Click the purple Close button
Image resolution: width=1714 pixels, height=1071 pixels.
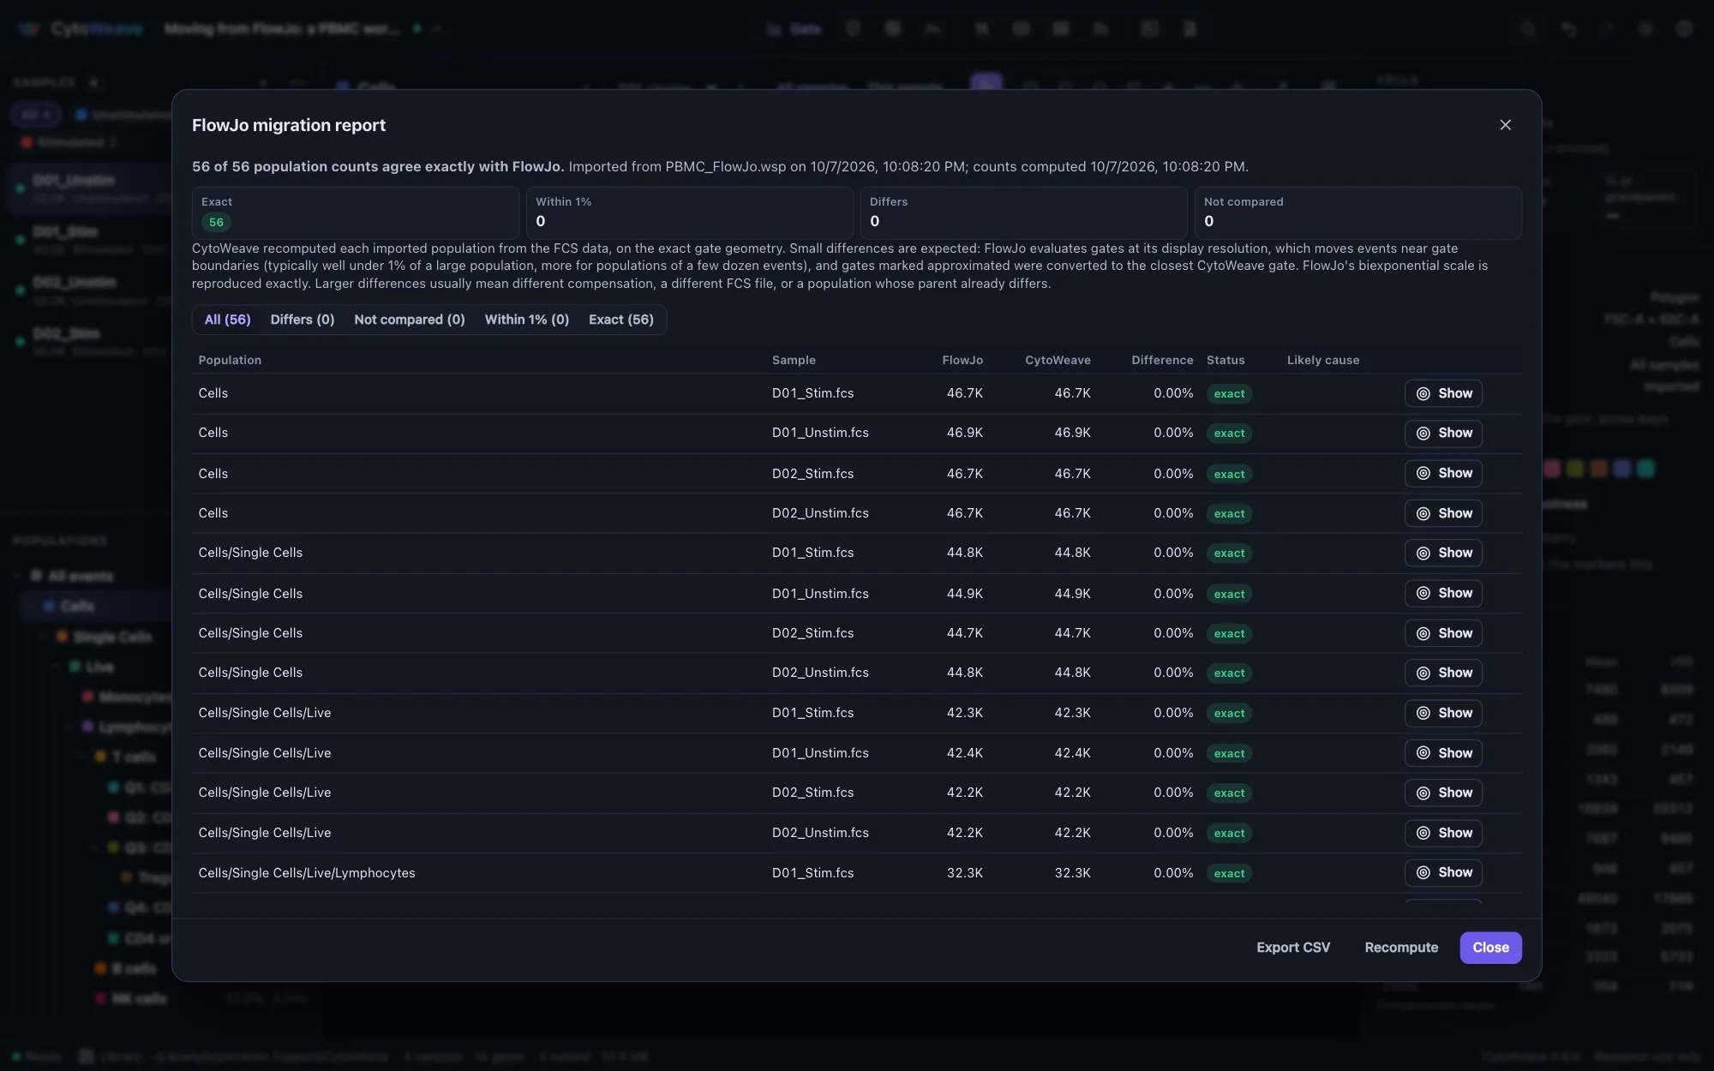(1490, 948)
